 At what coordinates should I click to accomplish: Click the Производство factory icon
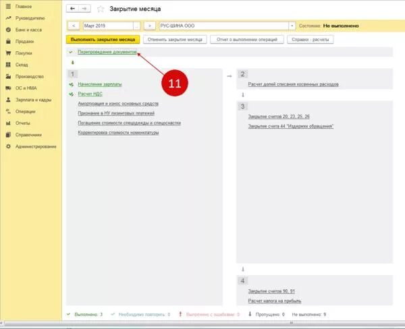click(8, 76)
